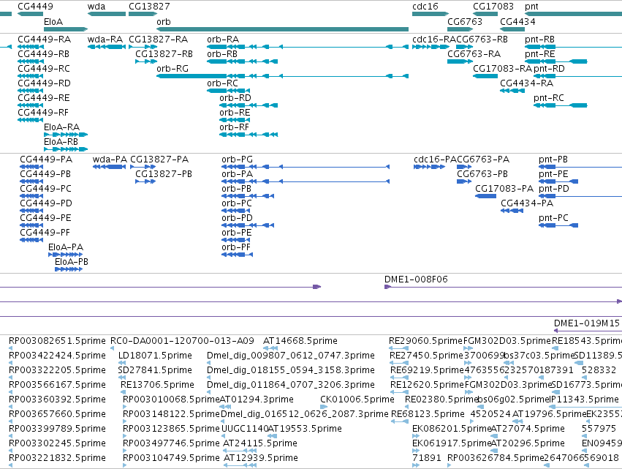Click the CG13827 gene name label

tap(149, 7)
